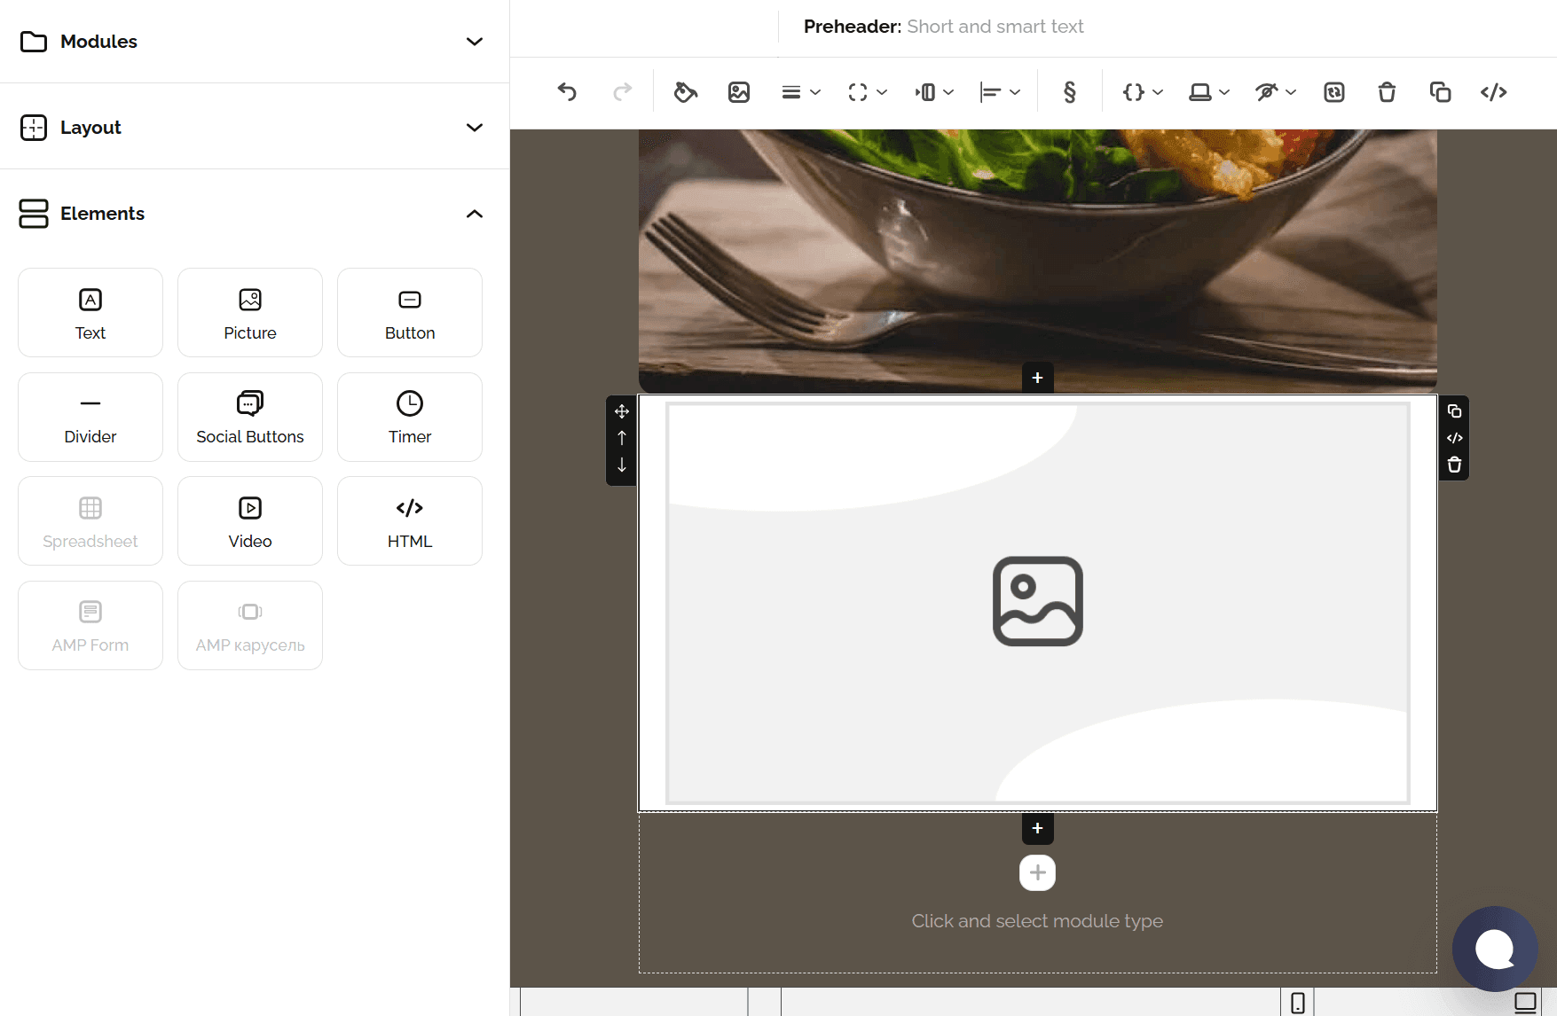1557x1016 pixels.
Task: Open the left-align content dropdown
Action: pyautogui.click(x=1000, y=92)
